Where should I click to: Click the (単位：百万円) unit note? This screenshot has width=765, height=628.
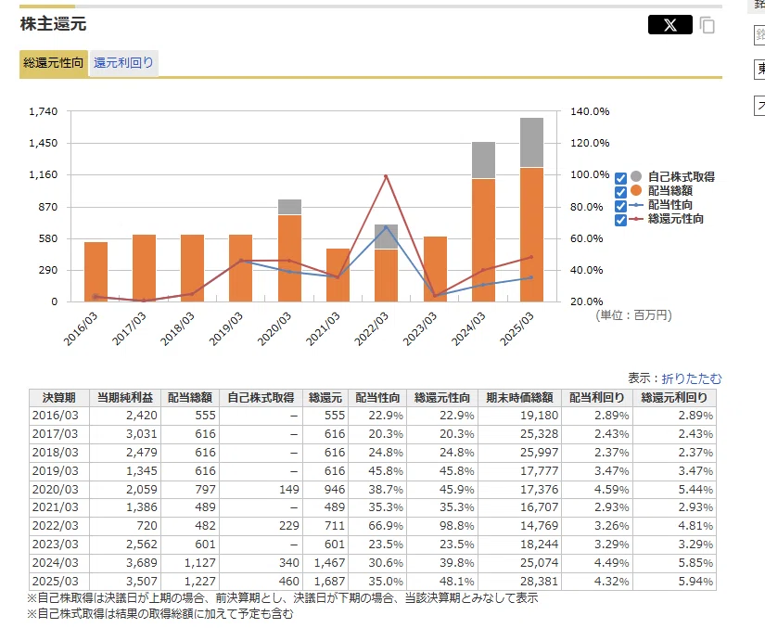click(x=633, y=315)
